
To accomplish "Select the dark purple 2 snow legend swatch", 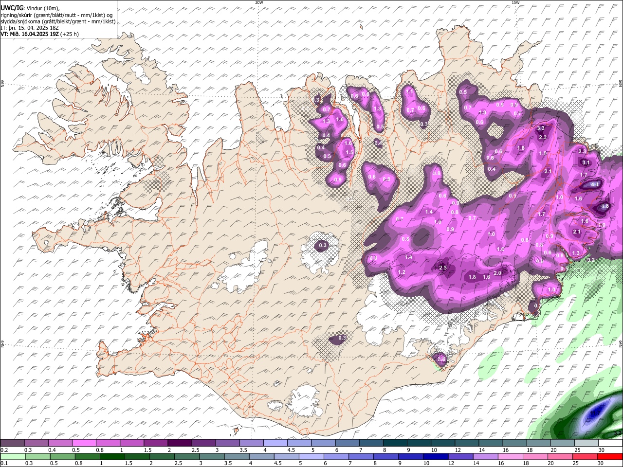I will pos(180,443).
